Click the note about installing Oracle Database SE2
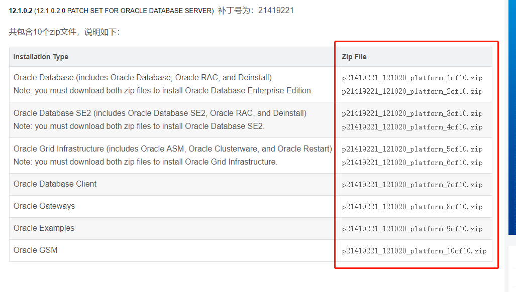The height and width of the screenshot is (292, 516). [x=139, y=126]
